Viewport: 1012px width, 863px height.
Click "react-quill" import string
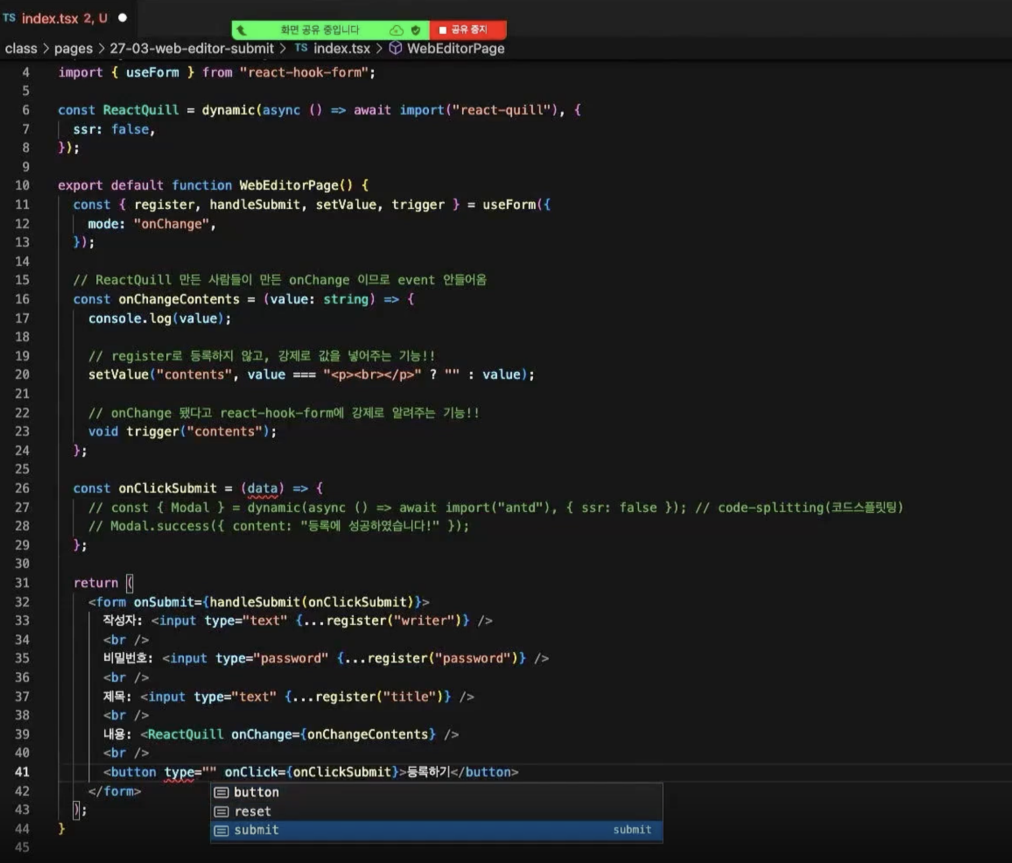[x=502, y=110]
